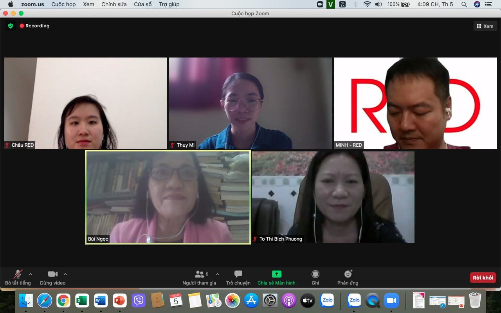Open Cuộc họp menu

tap(63, 4)
